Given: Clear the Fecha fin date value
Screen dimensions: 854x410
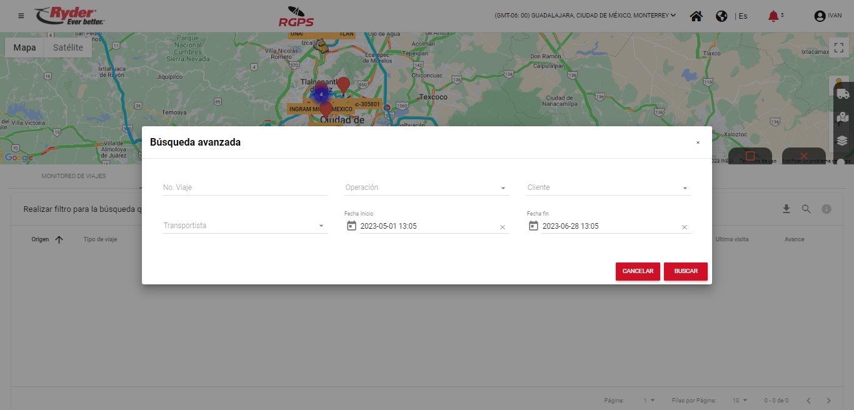Looking at the screenshot, I should coord(684,227).
